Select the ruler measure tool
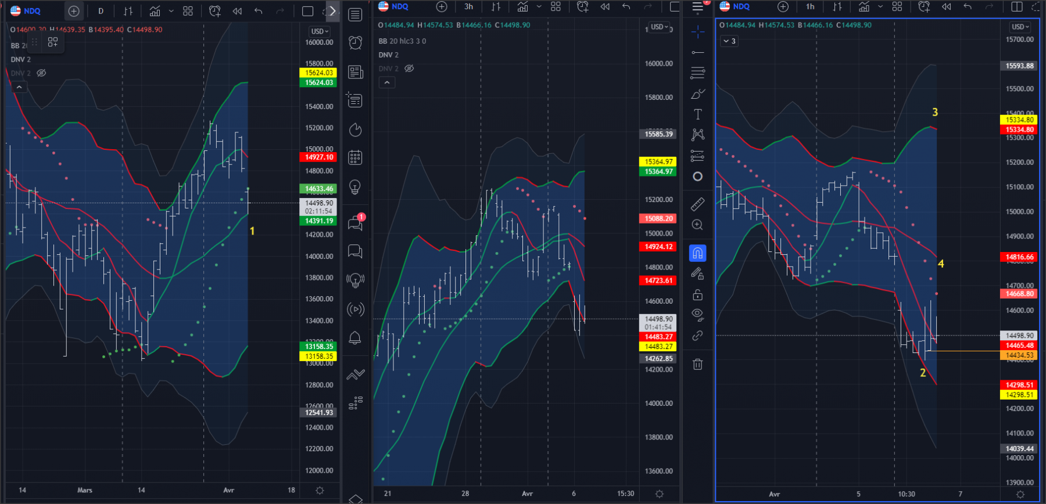 (697, 204)
